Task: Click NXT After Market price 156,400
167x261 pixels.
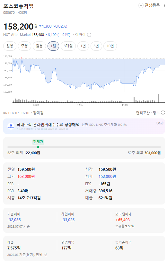Action: (38, 35)
